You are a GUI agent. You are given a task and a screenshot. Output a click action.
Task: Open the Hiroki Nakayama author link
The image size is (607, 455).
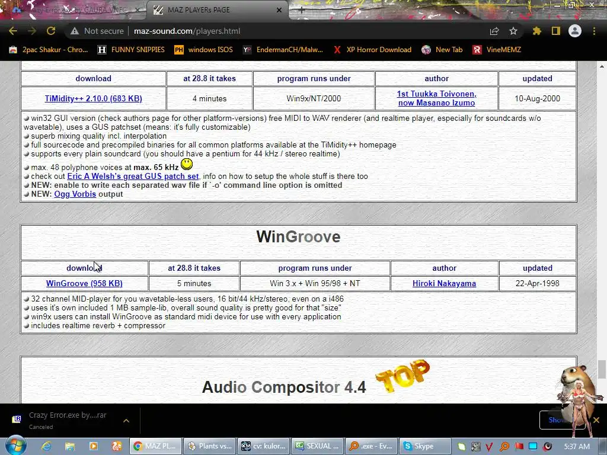[444, 284]
